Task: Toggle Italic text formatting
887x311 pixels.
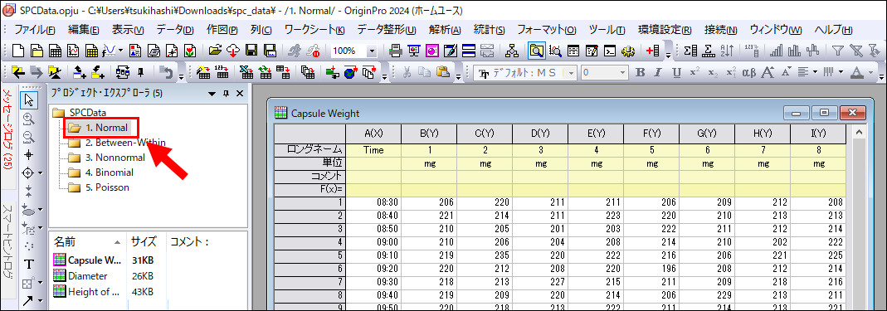Action: click(658, 72)
